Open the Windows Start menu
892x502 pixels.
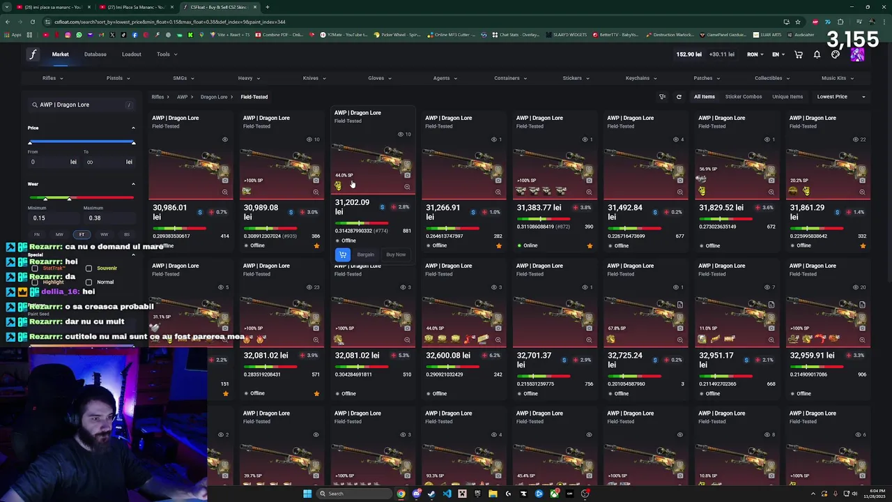(307, 494)
